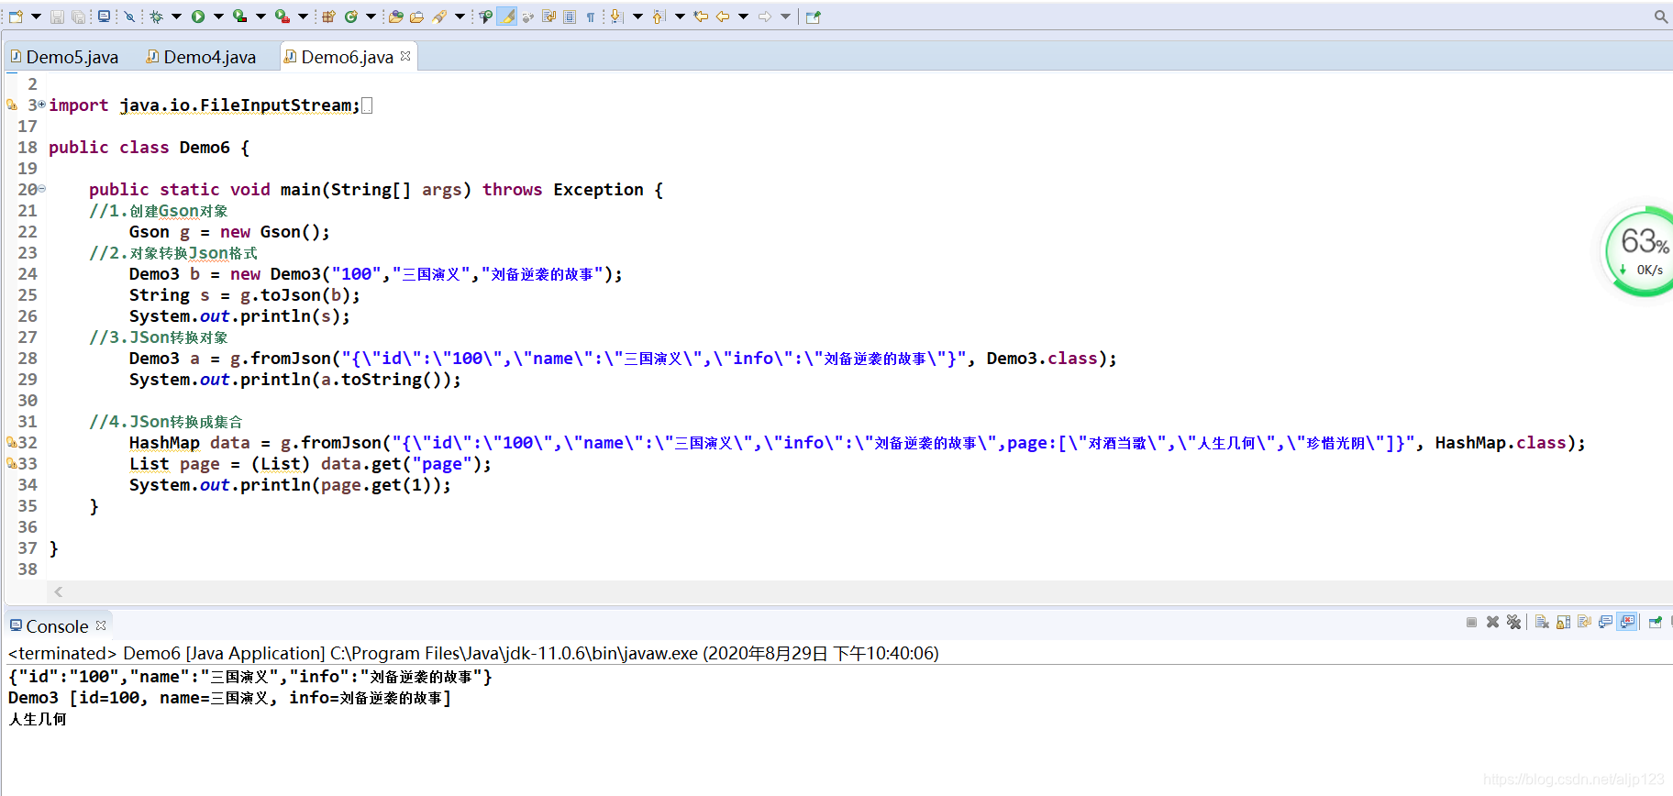The height and width of the screenshot is (796, 1673).
Task: Toggle Show Whitespace Characters pilcrow
Action: [591, 17]
